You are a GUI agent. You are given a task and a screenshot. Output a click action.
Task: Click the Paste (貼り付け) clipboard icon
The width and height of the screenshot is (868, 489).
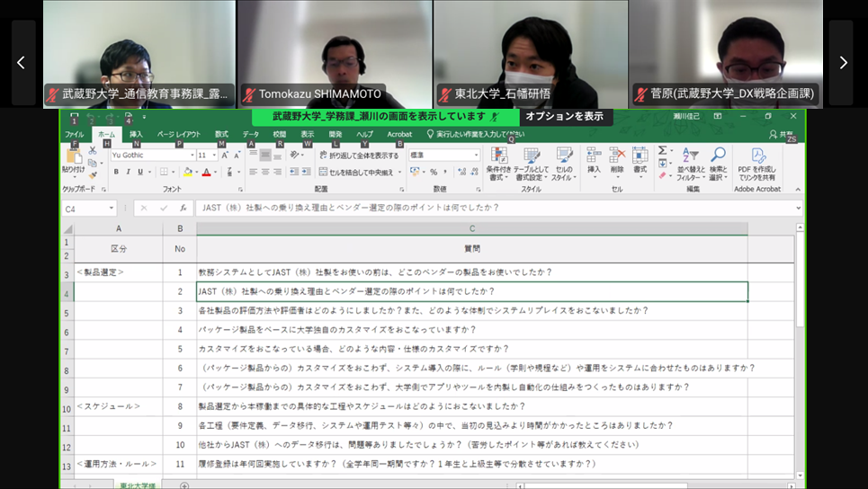coord(73,156)
